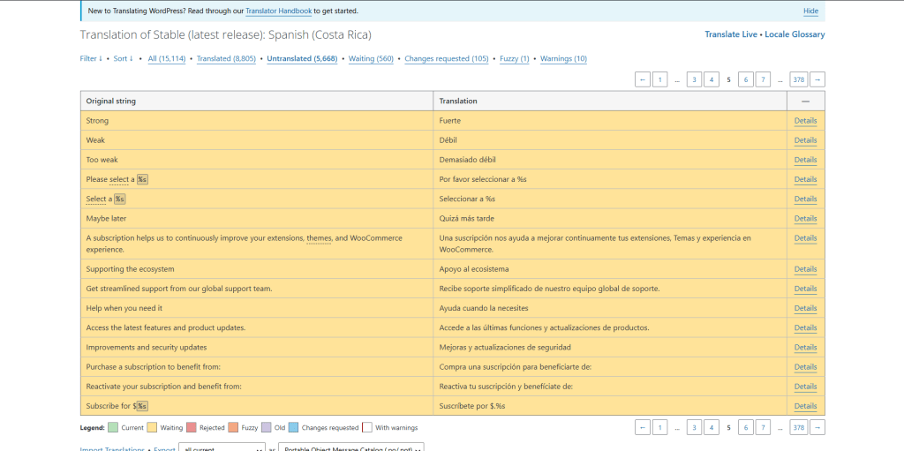The width and height of the screenshot is (904, 451).
Task: Open Details for 'Supporting the ecosystem' row
Action: pyautogui.click(x=805, y=269)
